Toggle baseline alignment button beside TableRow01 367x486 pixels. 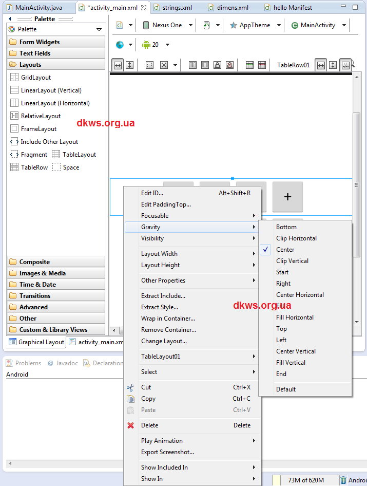point(345,65)
